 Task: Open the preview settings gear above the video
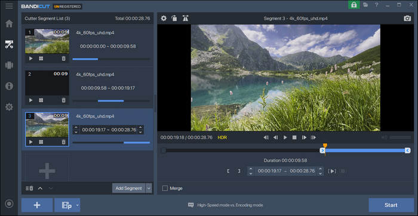click(x=164, y=18)
